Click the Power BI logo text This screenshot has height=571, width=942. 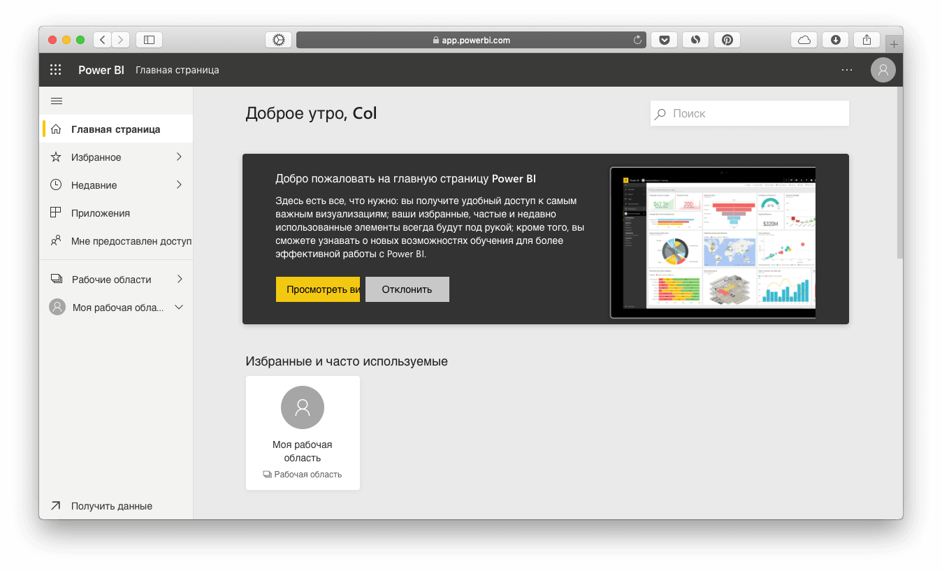click(x=101, y=70)
